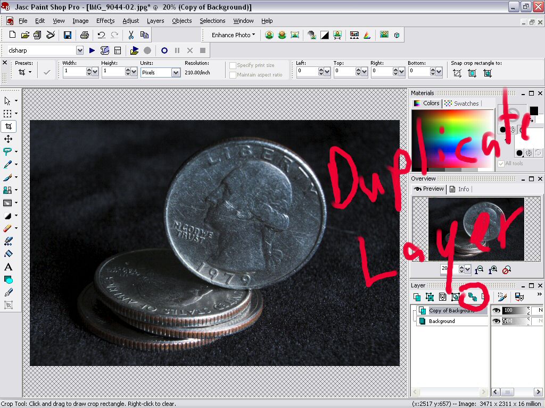This screenshot has width=545, height=408.
Task: Enable the Specify print size checkbox
Action: click(x=232, y=64)
